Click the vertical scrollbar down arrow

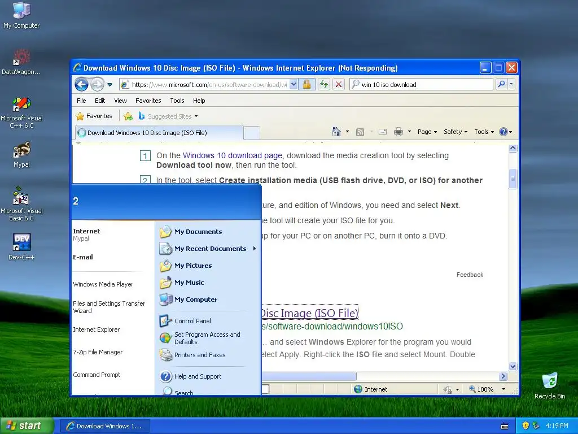(x=513, y=366)
